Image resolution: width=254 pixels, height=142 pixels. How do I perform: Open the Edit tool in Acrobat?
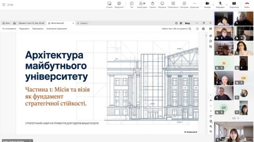coord(24,29)
